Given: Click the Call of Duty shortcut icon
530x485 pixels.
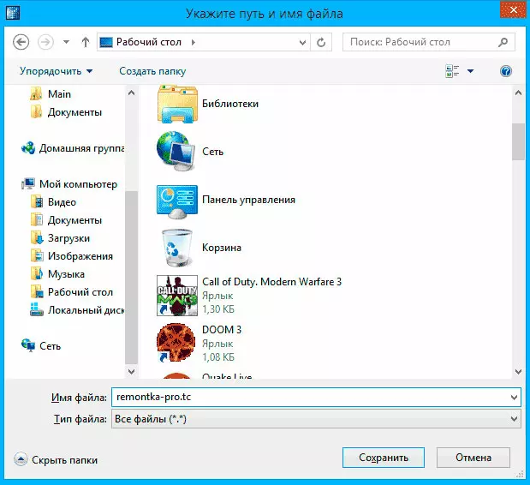Looking at the screenshot, I should pos(176,296).
